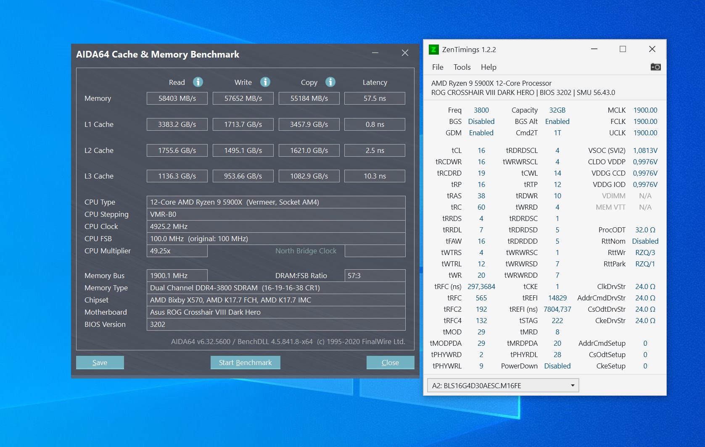Image resolution: width=705 pixels, height=447 pixels.
Task: Click the Read info icon
Action: click(x=198, y=82)
